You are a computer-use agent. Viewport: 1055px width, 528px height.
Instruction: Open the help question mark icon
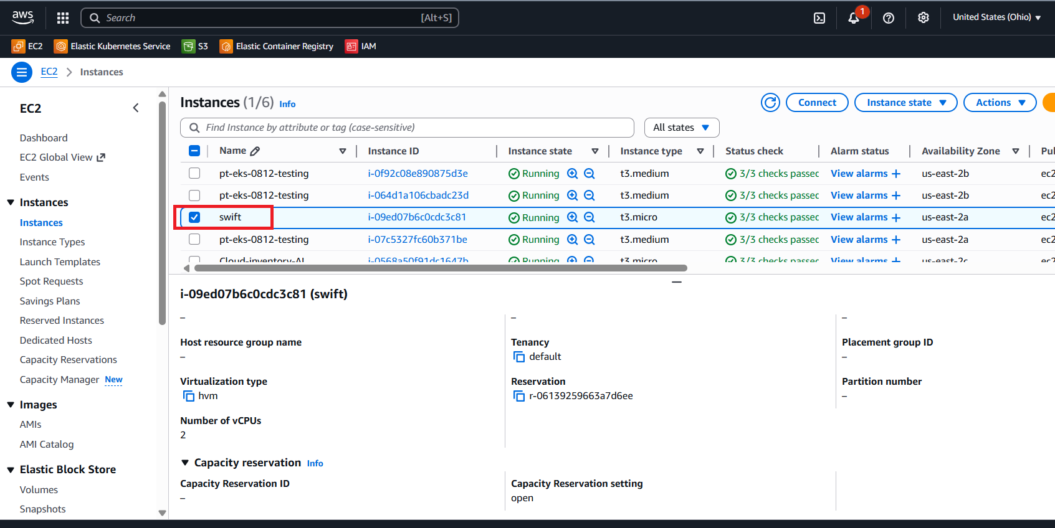[x=889, y=18]
